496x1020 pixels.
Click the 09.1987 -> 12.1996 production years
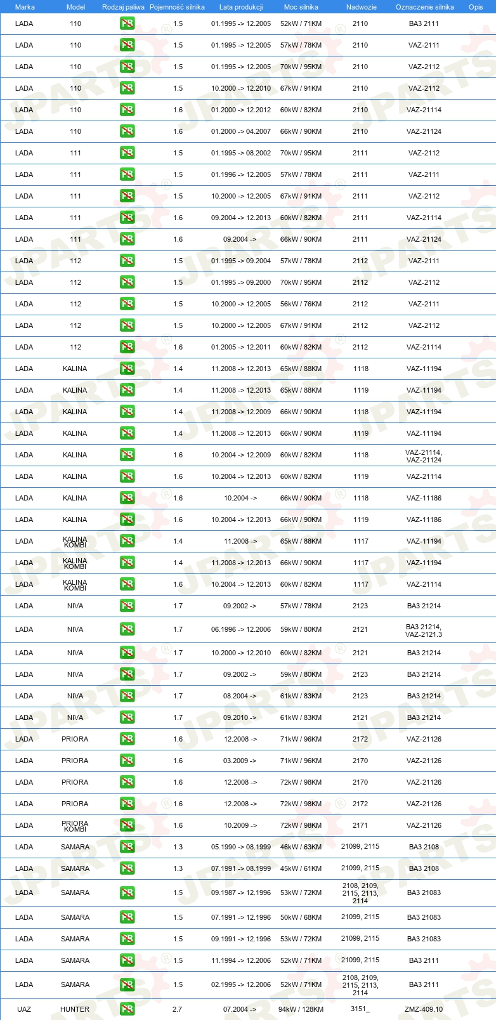click(x=241, y=893)
